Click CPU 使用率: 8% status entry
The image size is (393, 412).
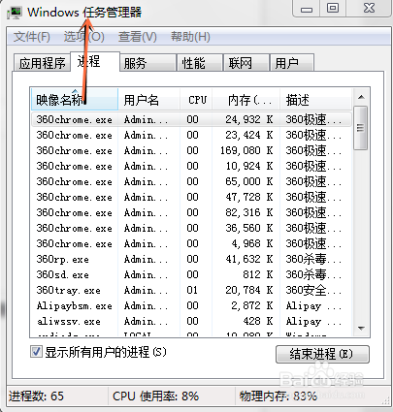(155, 396)
